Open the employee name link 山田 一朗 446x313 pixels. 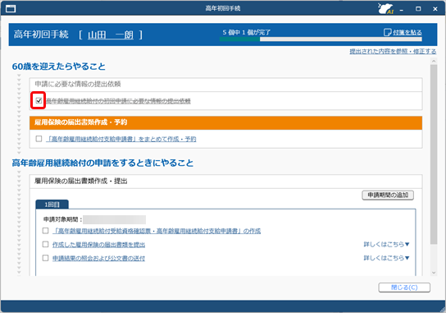[x=111, y=35]
